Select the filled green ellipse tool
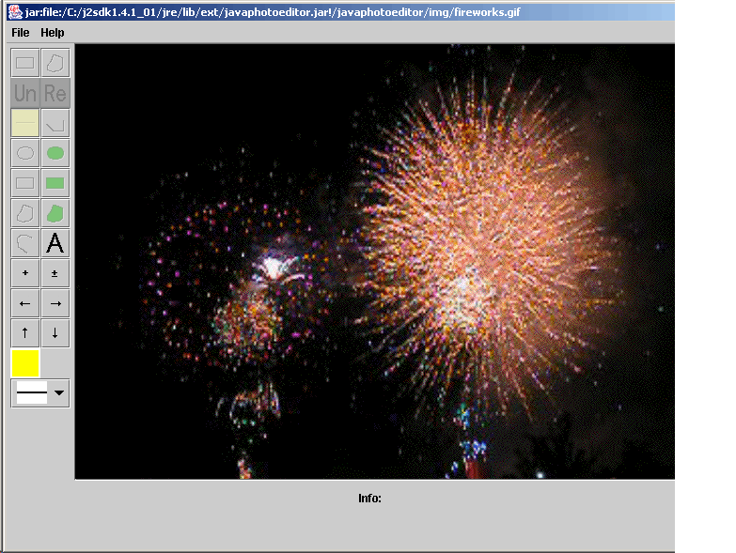 [55, 153]
